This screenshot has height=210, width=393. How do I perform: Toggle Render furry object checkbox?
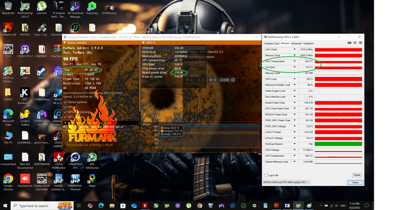186,57
